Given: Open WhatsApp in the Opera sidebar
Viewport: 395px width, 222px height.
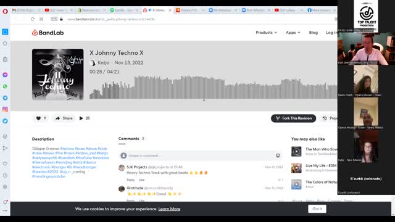Looking at the screenshot, I should pyautogui.click(x=5, y=86).
